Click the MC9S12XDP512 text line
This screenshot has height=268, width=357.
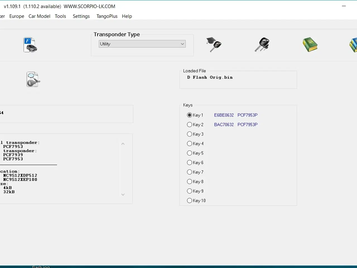20,175
